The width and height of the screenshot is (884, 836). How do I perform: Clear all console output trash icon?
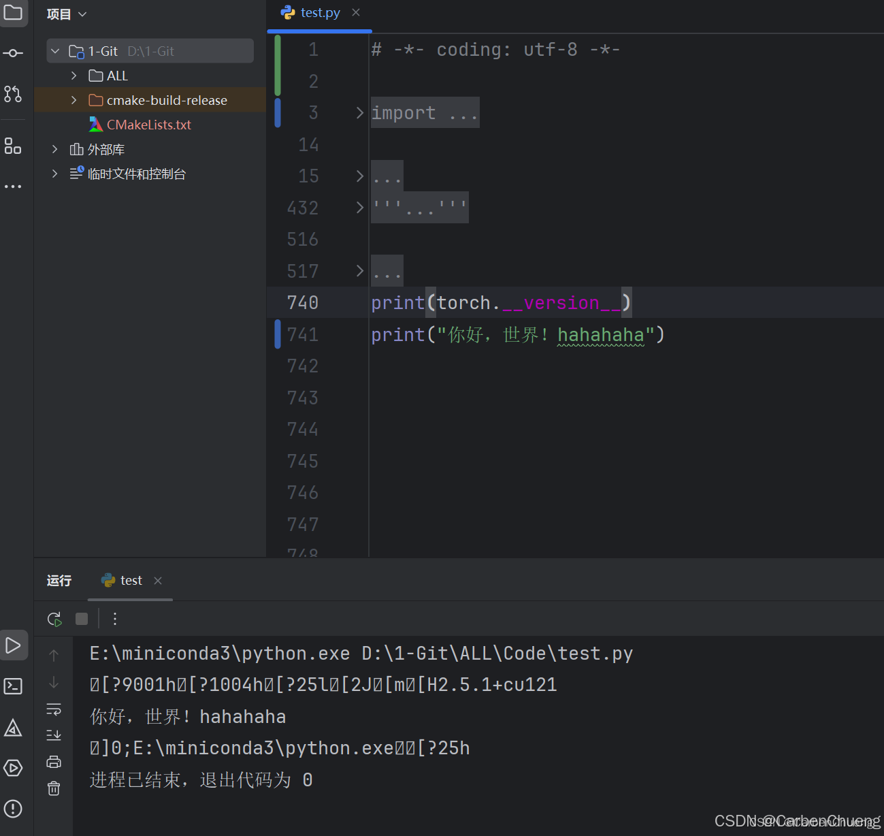click(x=54, y=788)
